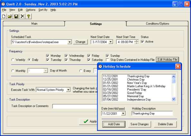Screen dimensions: 191x136
Task: Expand the Scheduled Task dropdown
Action: click(69, 42)
